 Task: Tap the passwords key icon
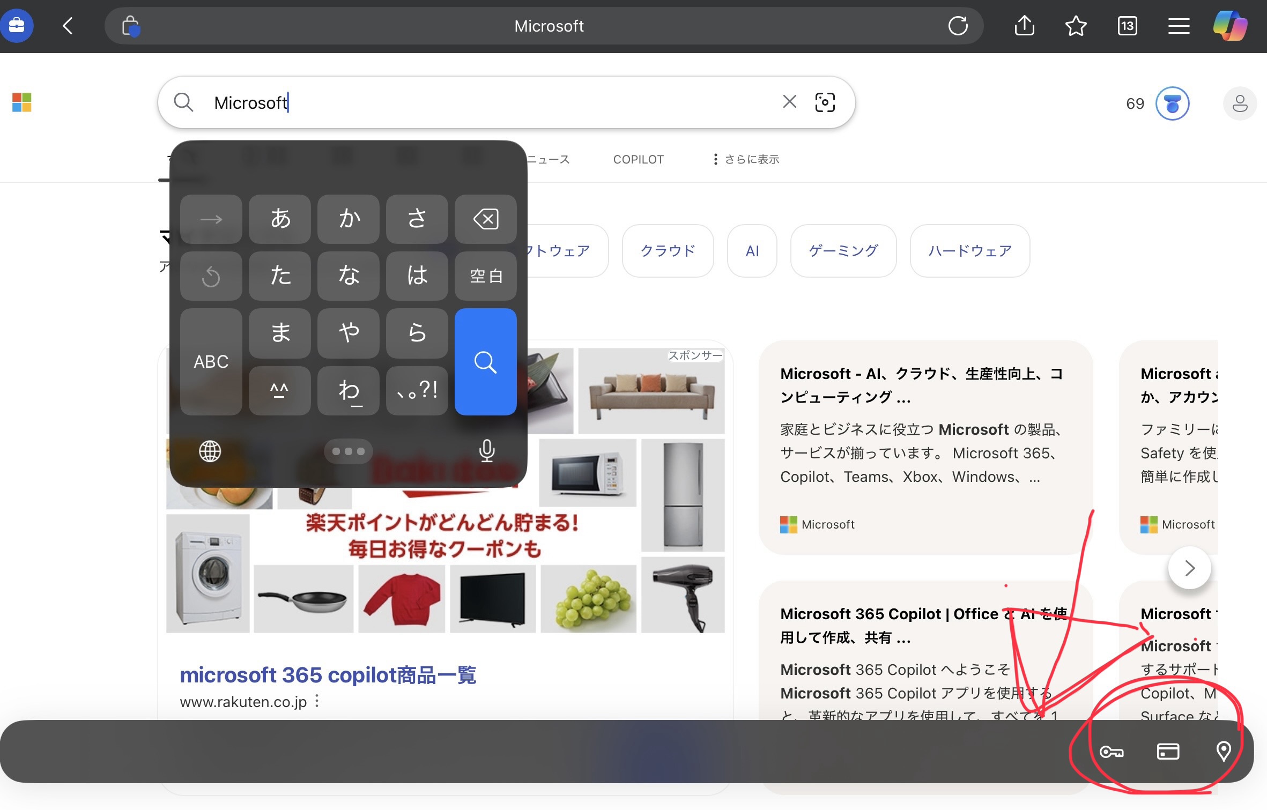click(1112, 752)
